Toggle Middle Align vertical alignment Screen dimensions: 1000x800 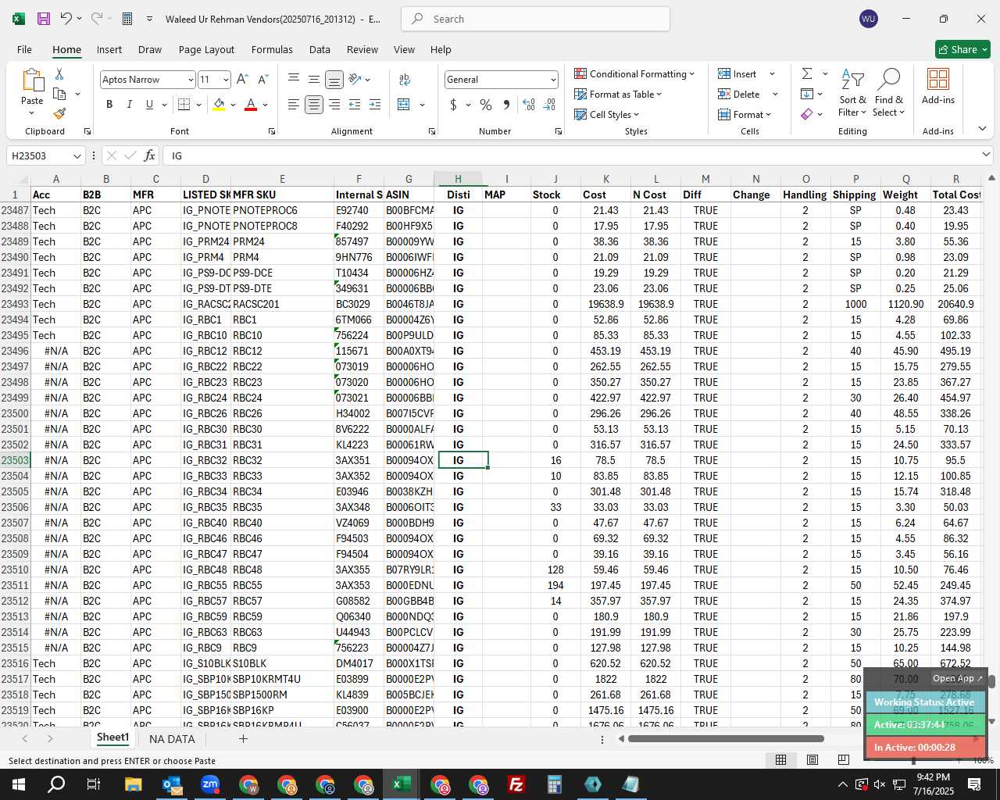click(314, 79)
